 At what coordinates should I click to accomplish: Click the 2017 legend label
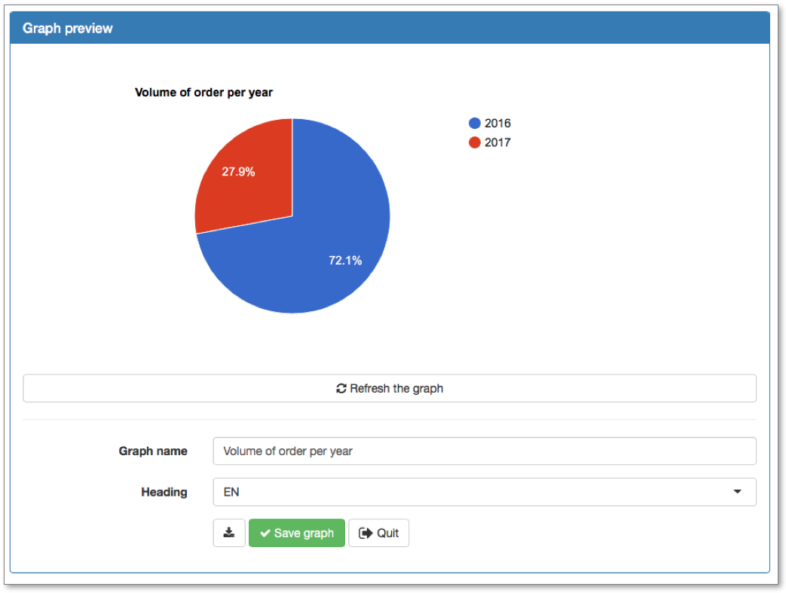click(497, 142)
